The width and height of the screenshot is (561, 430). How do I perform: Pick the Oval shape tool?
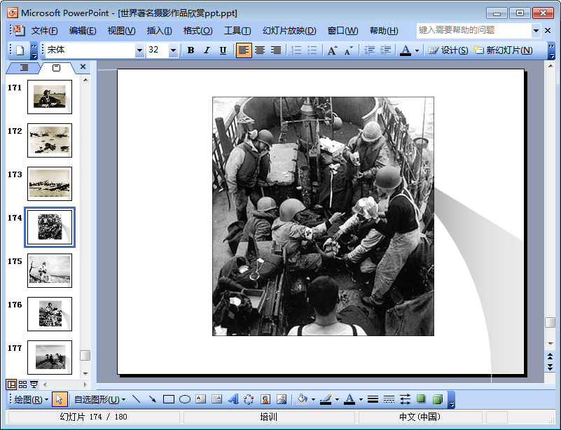tap(185, 399)
